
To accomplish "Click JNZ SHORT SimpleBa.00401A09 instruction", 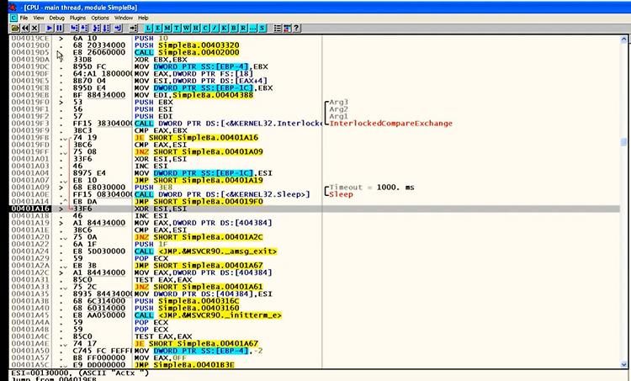I will point(199,151).
